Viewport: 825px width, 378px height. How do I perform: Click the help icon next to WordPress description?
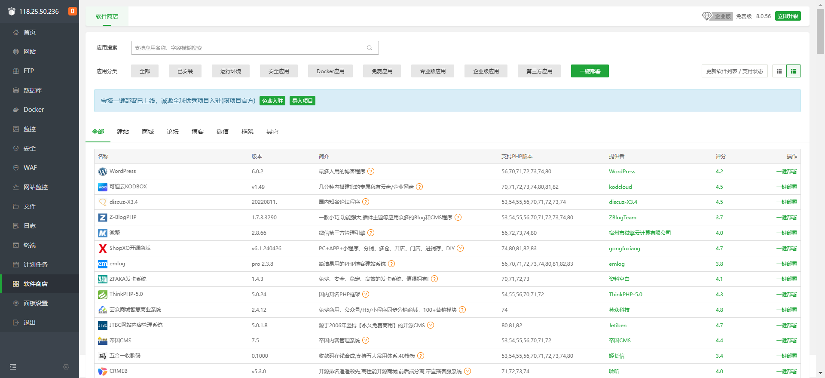click(371, 171)
